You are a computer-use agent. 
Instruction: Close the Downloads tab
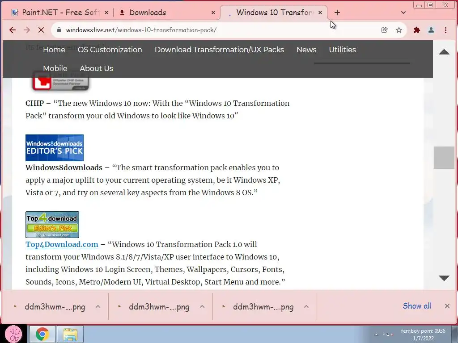(213, 13)
